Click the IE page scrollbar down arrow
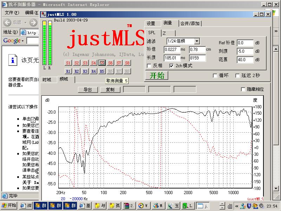This screenshot has height=211, width=281. click(x=276, y=188)
